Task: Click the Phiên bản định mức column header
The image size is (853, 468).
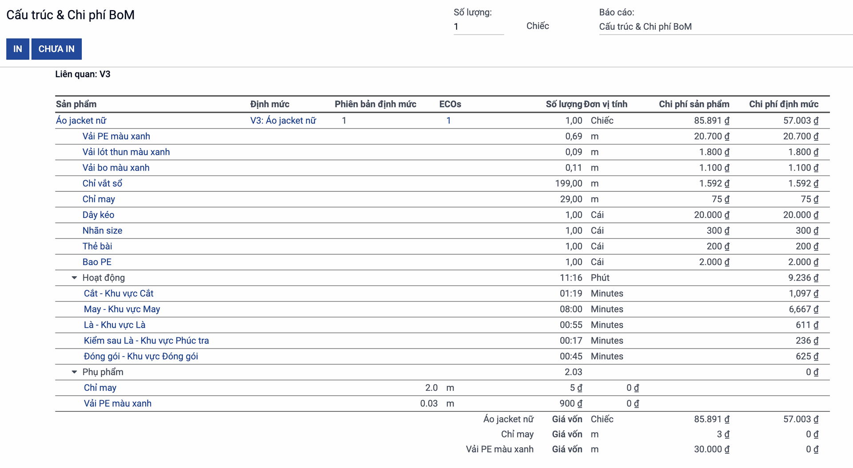Action: [x=375, y=104]
